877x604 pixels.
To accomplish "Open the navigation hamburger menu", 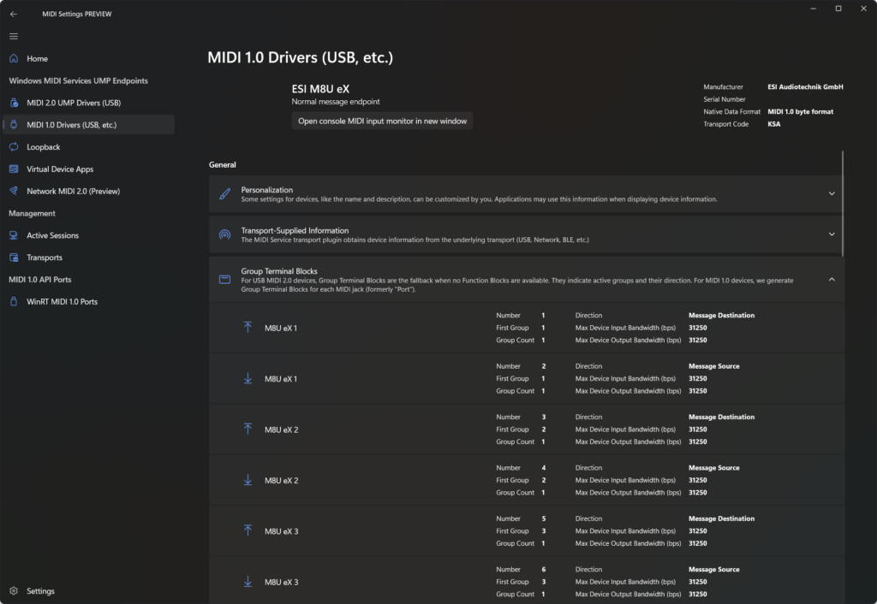I will pos(14,36).
